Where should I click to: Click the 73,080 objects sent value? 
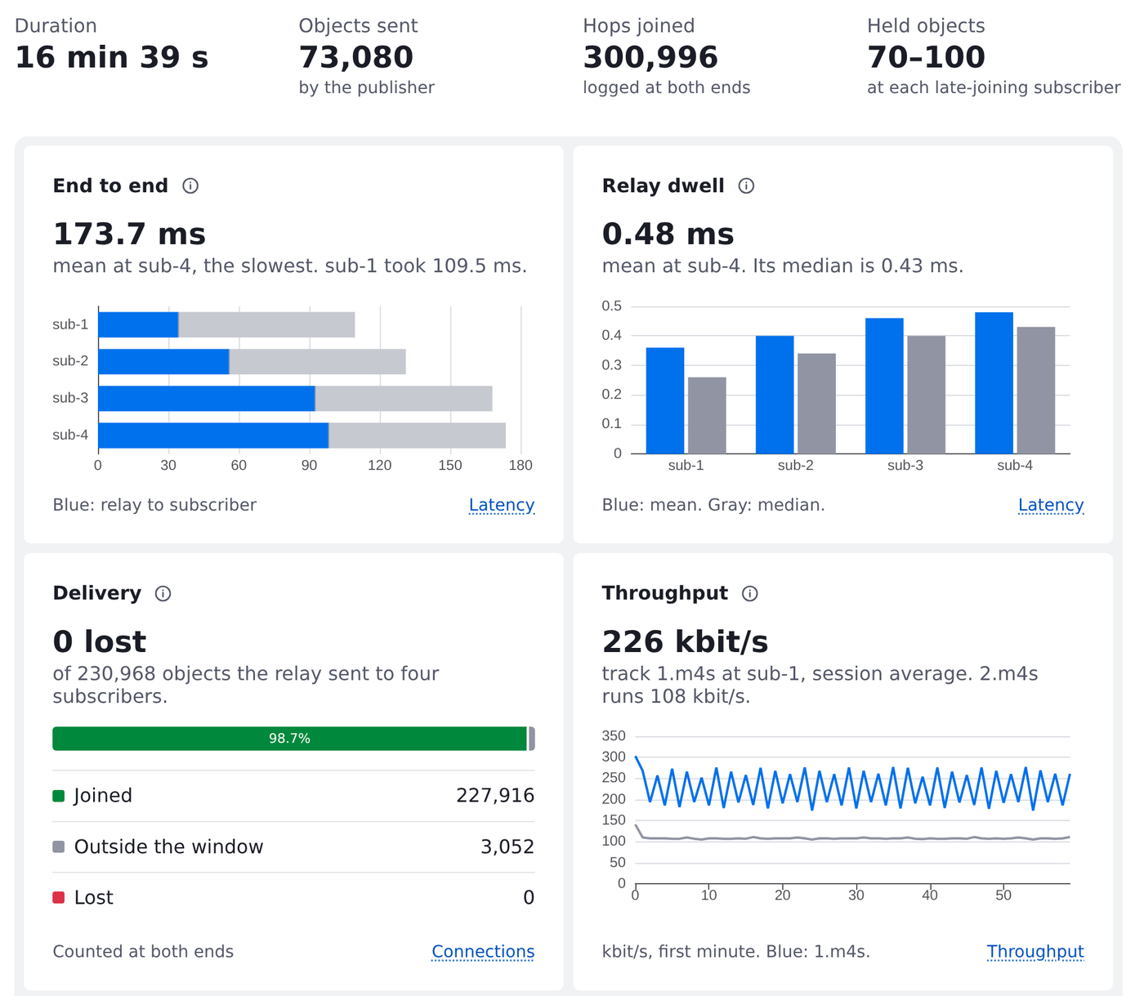coord(356,57)
